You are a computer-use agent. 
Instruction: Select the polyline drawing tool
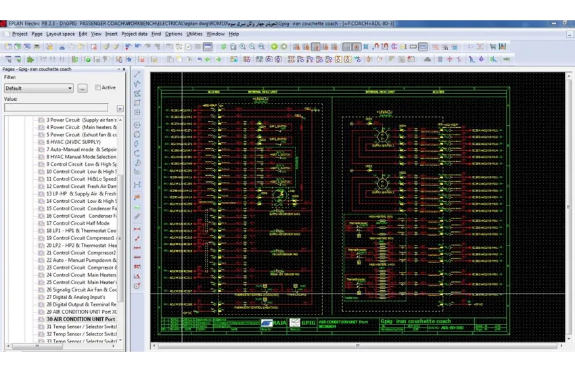137,84
